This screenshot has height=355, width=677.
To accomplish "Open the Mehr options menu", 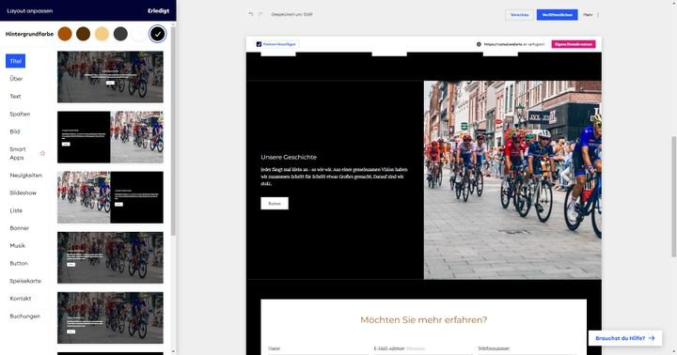I will (x=591, y=15).
